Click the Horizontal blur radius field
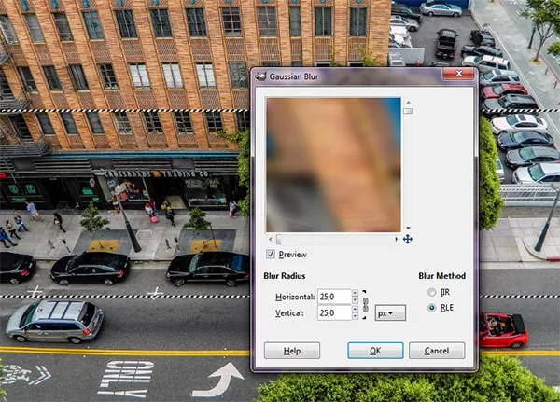Screen dimensions: 560x402 (334, 297)
